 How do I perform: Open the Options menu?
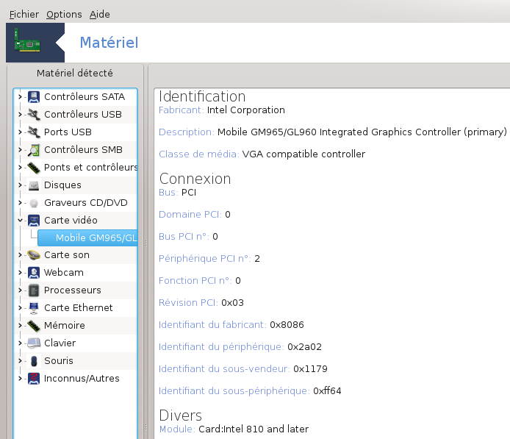coord(64,14)
